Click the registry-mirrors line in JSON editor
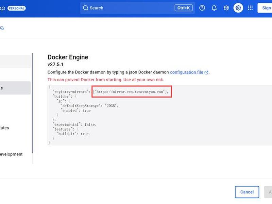The height and width of the screenshot is (204, 272). click(110, 92)
